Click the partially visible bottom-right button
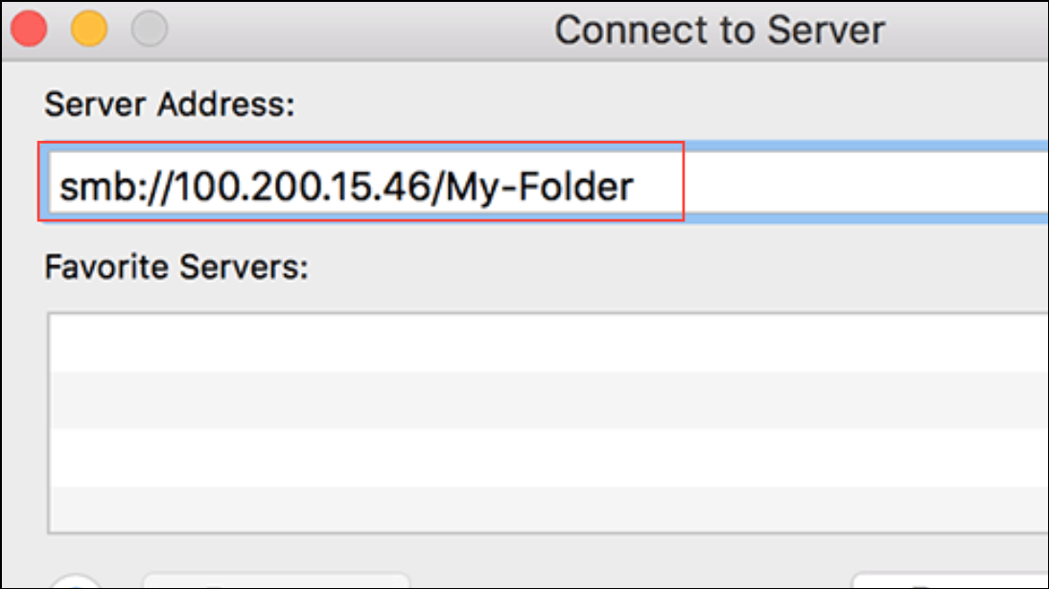Image resolution: width=1049 pixels, height=589 pixels. click(950, 581)
